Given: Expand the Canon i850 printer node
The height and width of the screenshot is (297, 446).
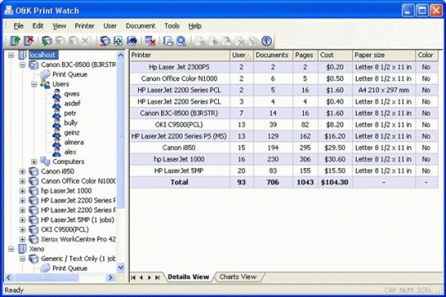Looking at the screenshot, I should click(22, 172).
